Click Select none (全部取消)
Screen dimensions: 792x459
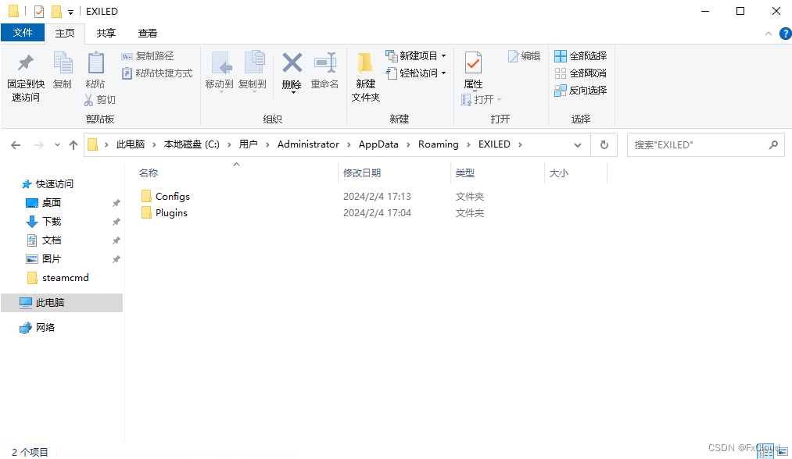(x=580, y=73)
